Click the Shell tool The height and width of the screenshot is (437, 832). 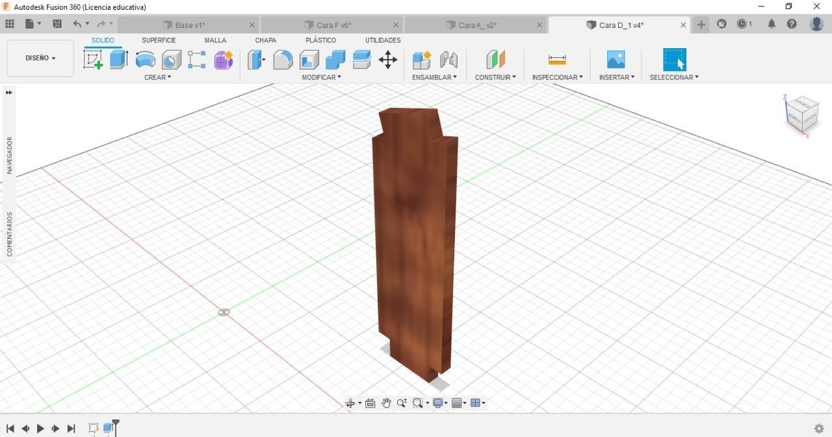[309, 60]
